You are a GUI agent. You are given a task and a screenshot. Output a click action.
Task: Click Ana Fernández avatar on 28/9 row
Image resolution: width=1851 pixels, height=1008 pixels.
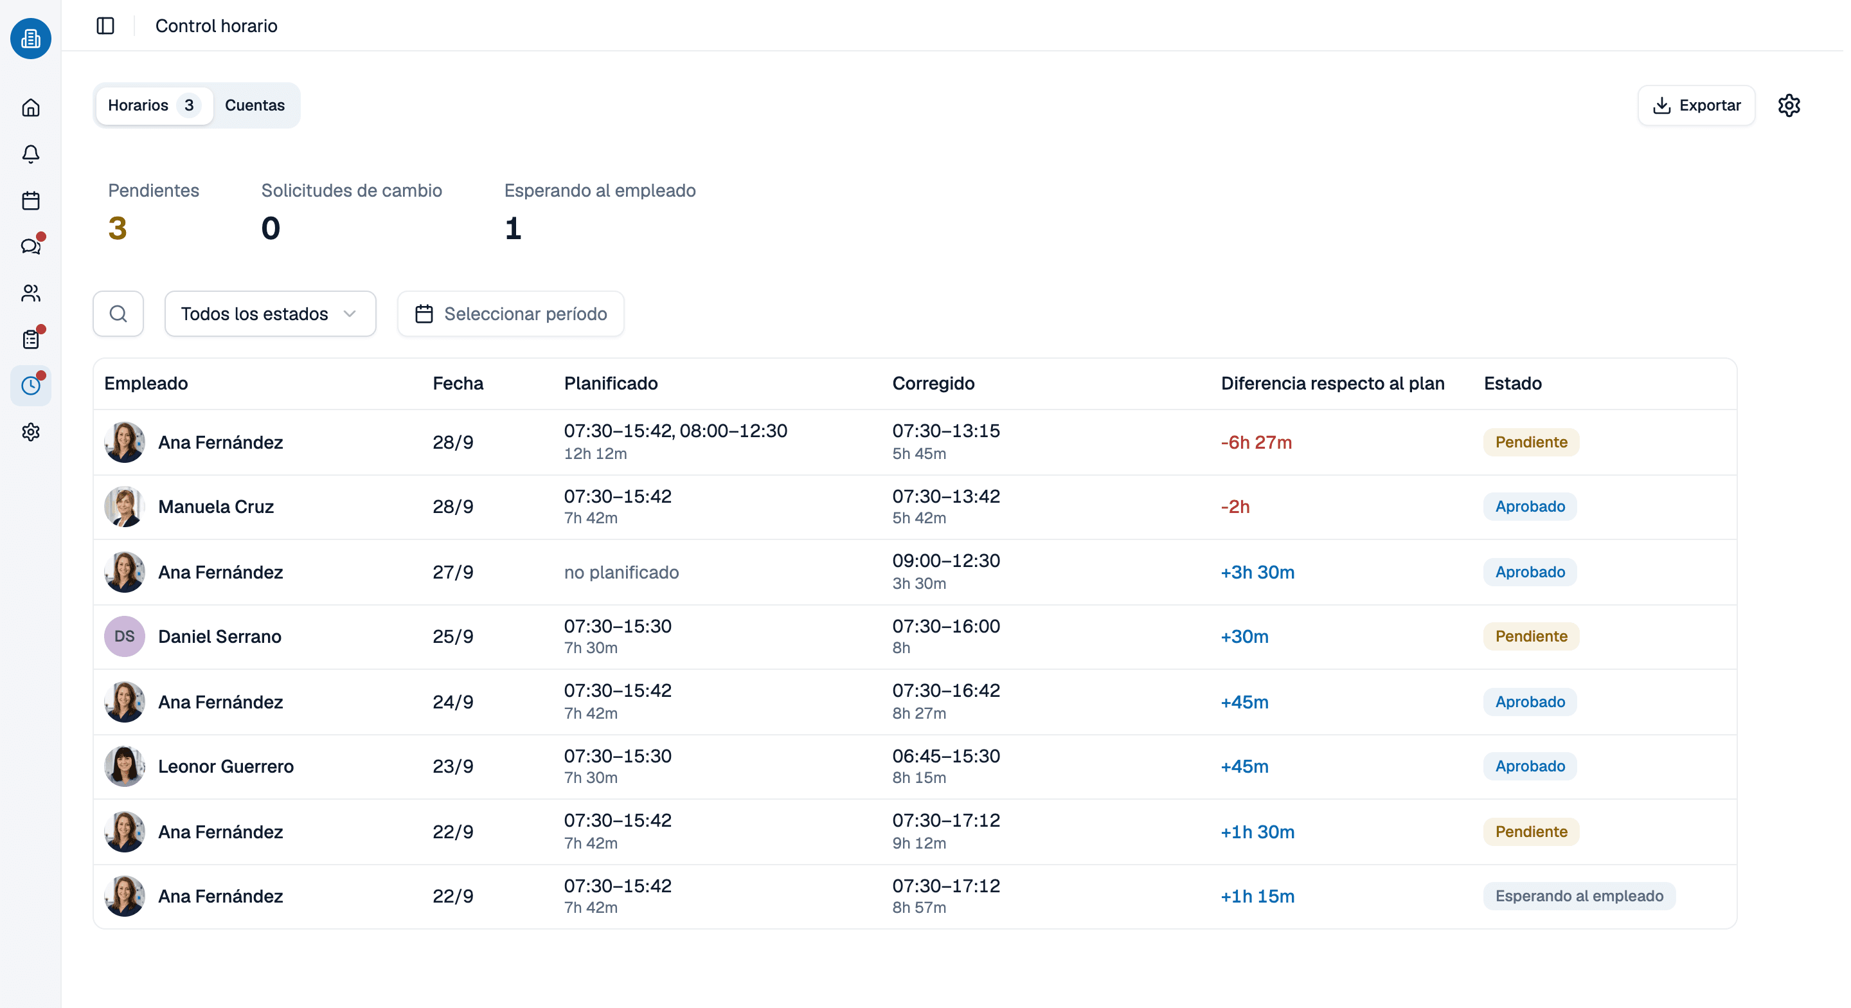coord(124,442)
